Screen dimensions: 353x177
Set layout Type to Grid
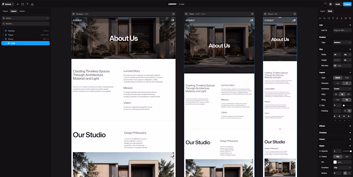click(347, 78)
